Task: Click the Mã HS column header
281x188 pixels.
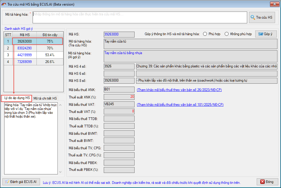Action: 25,35
